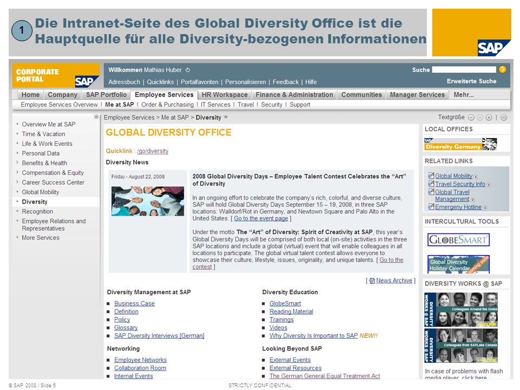
Task: Follow Go to the event page link
Action: tap(261, 218)
